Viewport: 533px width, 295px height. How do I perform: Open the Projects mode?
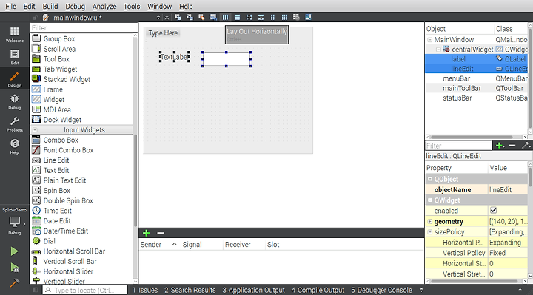pos(15,124)
